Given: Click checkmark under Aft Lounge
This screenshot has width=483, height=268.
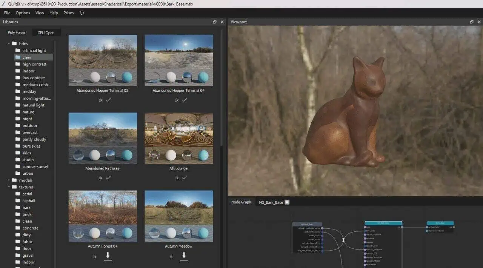Looking at the screenshot, I should [x=184, y=178].
